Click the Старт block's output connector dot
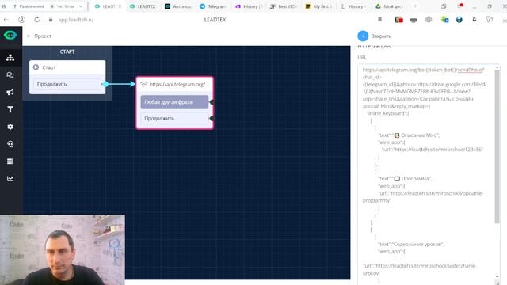Viewport: 507px width, 285px height. click(x=105, y=84)
